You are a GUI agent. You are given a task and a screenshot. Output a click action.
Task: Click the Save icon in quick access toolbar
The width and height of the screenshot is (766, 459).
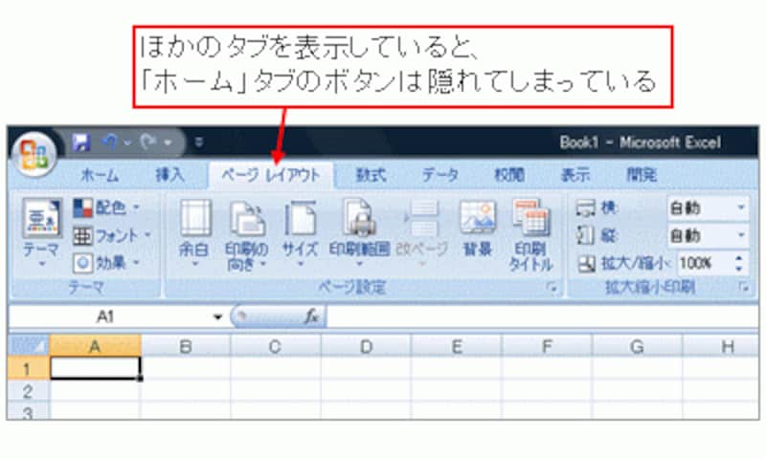pos(81,142)
